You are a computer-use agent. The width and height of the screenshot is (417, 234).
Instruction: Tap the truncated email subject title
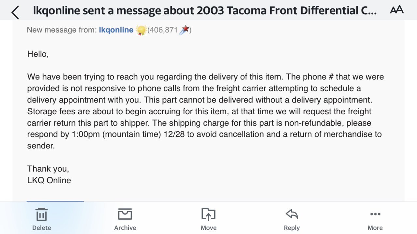pyautogui.click(x=205, y=11)
